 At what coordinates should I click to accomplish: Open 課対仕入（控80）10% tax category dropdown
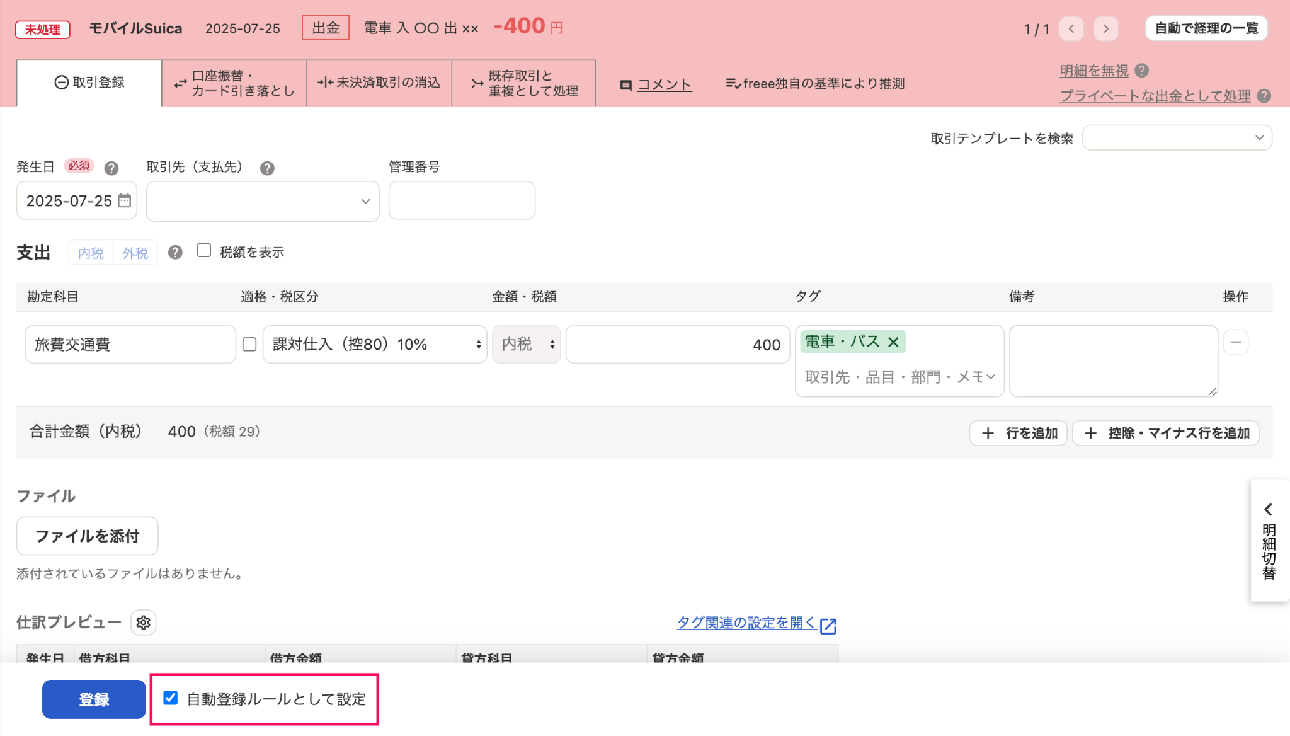[x=375, y=344]
